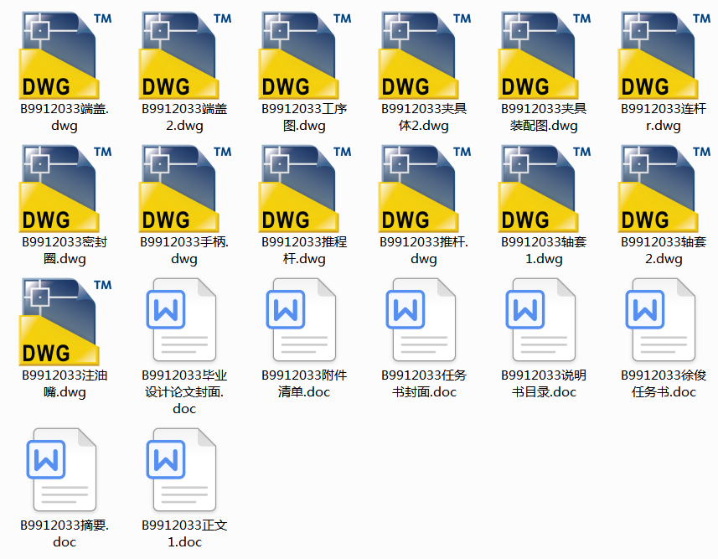Click the label B9912033推程杆.dwg
The height and width of the screenshot is (559, 718).
pos(304,251)
